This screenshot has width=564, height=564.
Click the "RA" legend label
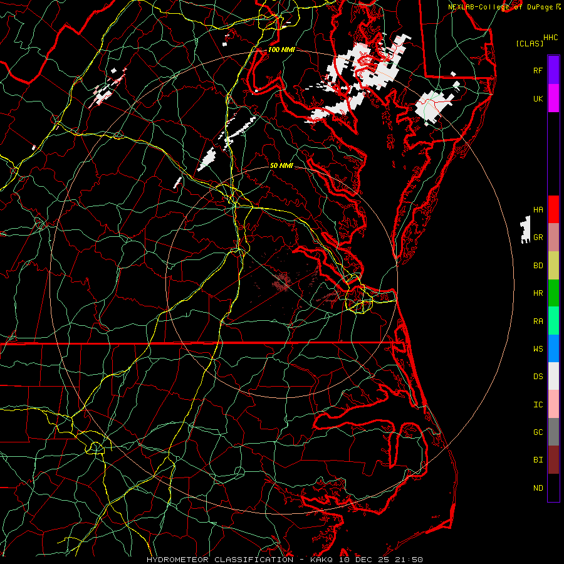tap(538, 321)
